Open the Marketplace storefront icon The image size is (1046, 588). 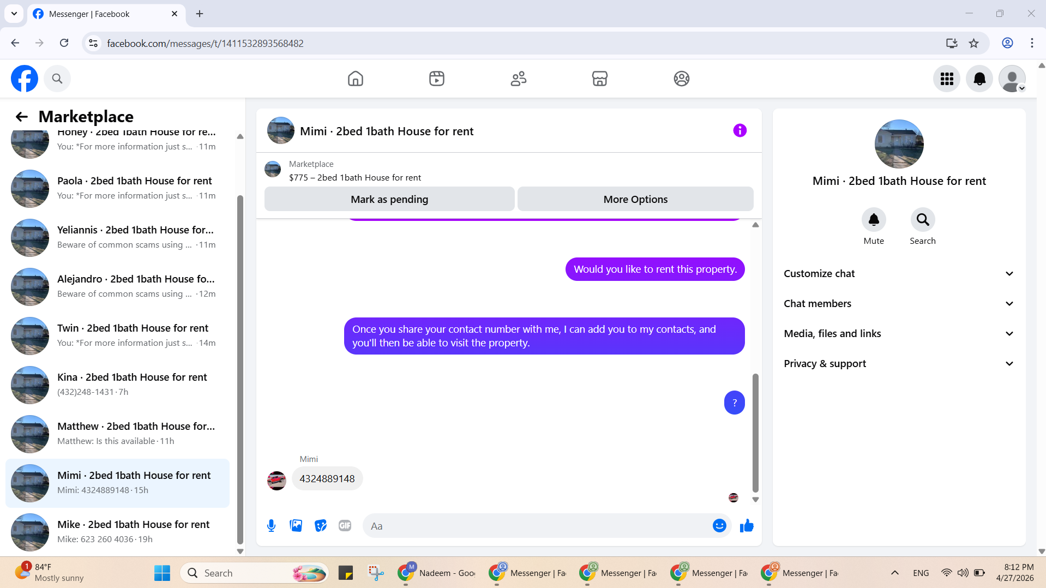[x=600, y=79]
